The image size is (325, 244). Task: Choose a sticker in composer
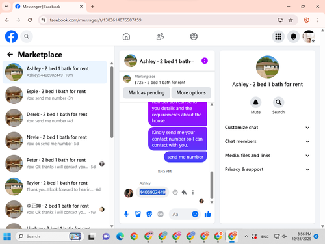click(x=149, y=214)
